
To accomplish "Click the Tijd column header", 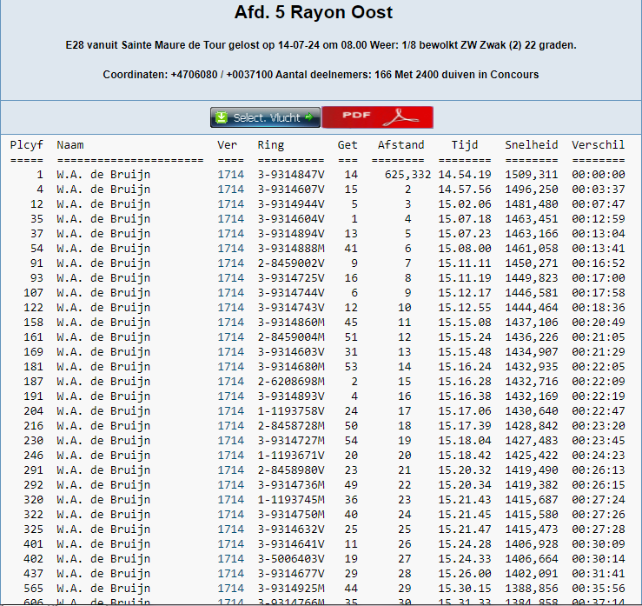I will 465,145.
